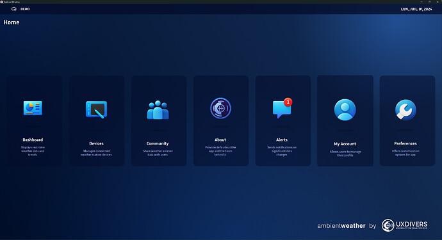Click the app icon in title bar
This screenshot has height=240, width=442.
tap(2, 2)
